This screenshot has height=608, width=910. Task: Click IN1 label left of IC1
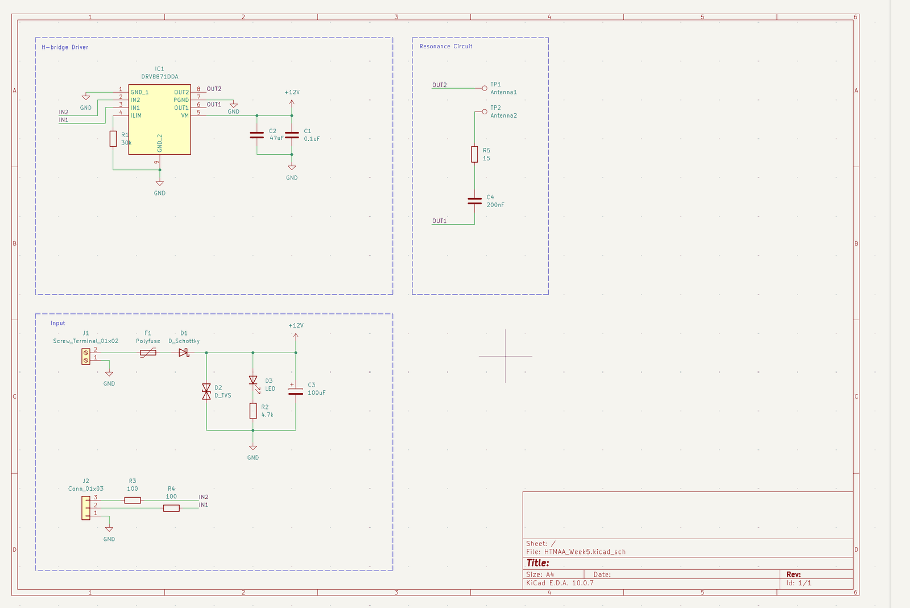pos(64,120)
